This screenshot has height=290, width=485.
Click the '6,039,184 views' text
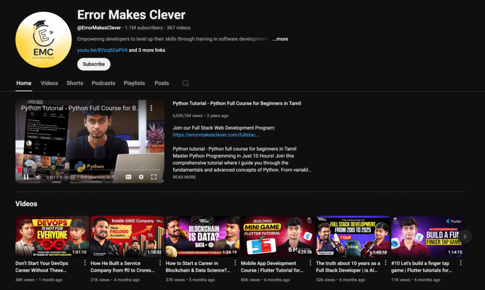click(188, 116)
